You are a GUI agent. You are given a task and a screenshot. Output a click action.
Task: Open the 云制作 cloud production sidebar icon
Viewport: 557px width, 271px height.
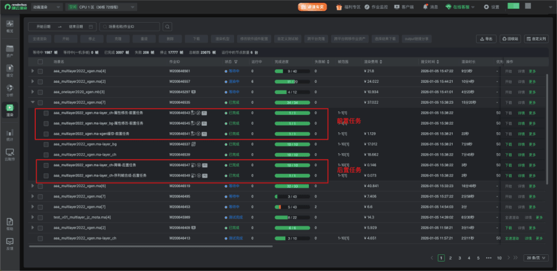point(10,155)
